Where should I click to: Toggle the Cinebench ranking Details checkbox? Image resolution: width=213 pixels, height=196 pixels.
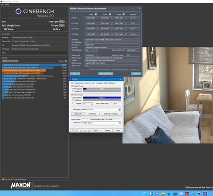pyautogui.click(x=66, y=61)
